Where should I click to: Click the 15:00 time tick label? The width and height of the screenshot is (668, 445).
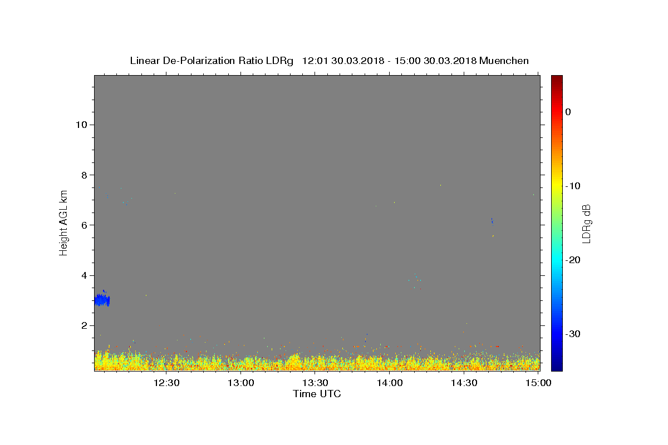pos(538,383)
